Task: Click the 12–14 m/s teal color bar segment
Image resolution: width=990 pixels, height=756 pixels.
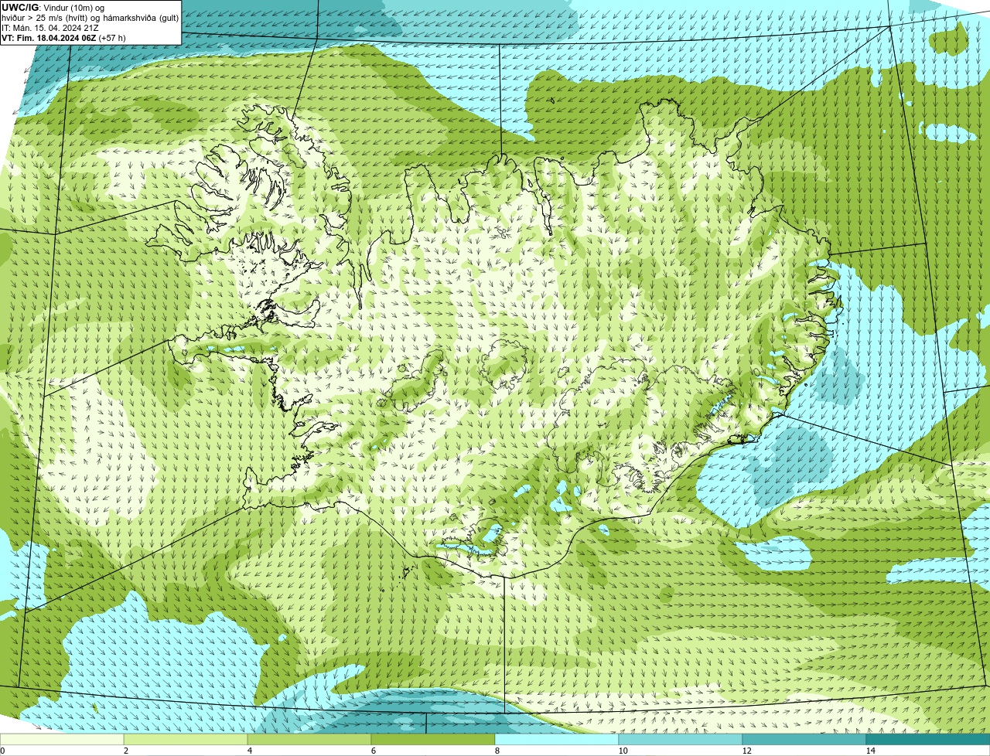Action: click(804, 740)
